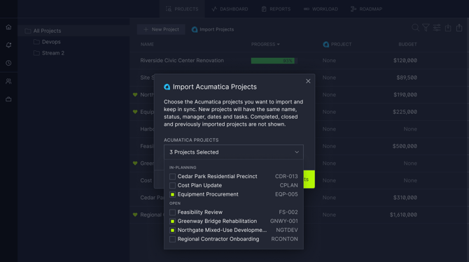
Task: Click project code FS-002
Action: point(288,212)
